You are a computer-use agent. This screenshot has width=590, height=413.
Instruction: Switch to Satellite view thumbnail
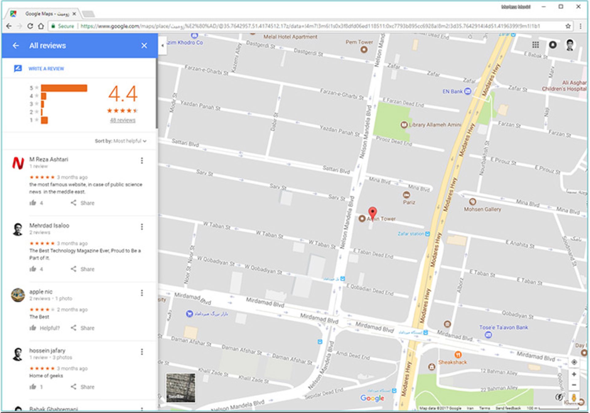[x=181, y=388]
